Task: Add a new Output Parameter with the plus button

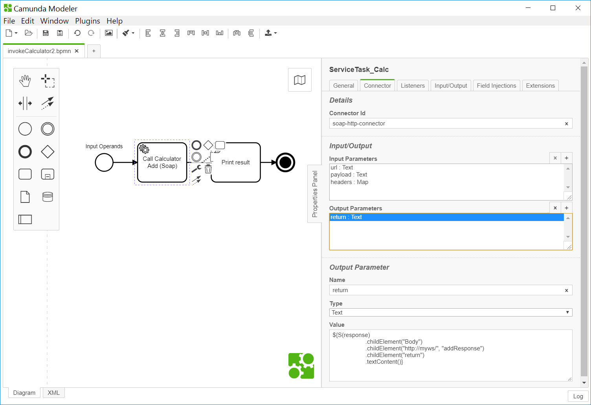Action: [566, 208]
